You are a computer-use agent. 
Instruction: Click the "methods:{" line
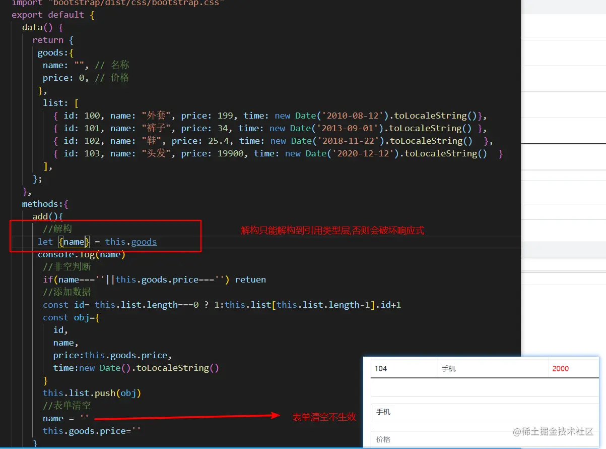(45, 204)
